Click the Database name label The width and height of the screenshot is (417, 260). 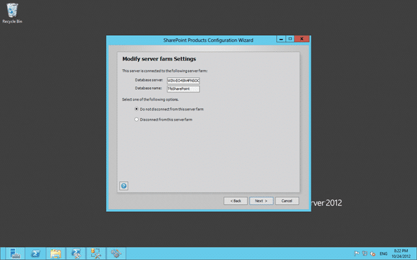(x=149, y=88)
